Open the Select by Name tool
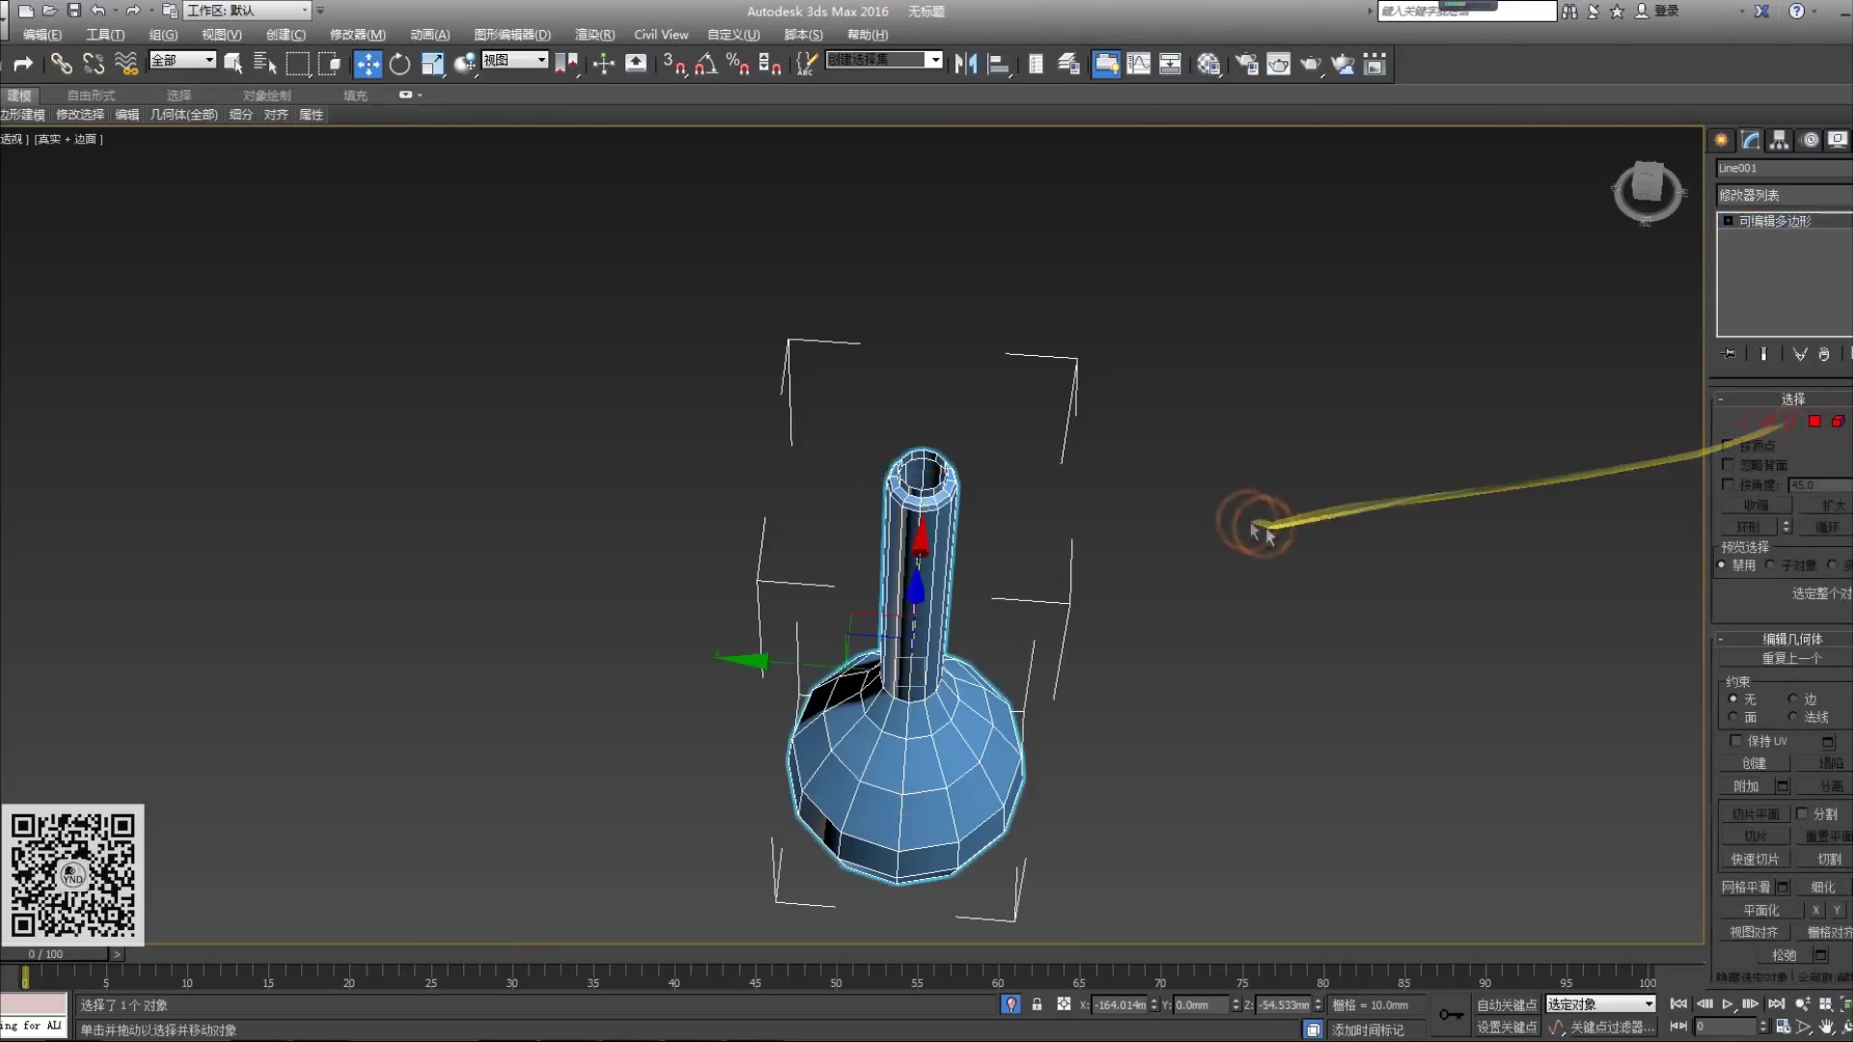The width and height of the screenshot is (1853, 1042). (264, 64)
